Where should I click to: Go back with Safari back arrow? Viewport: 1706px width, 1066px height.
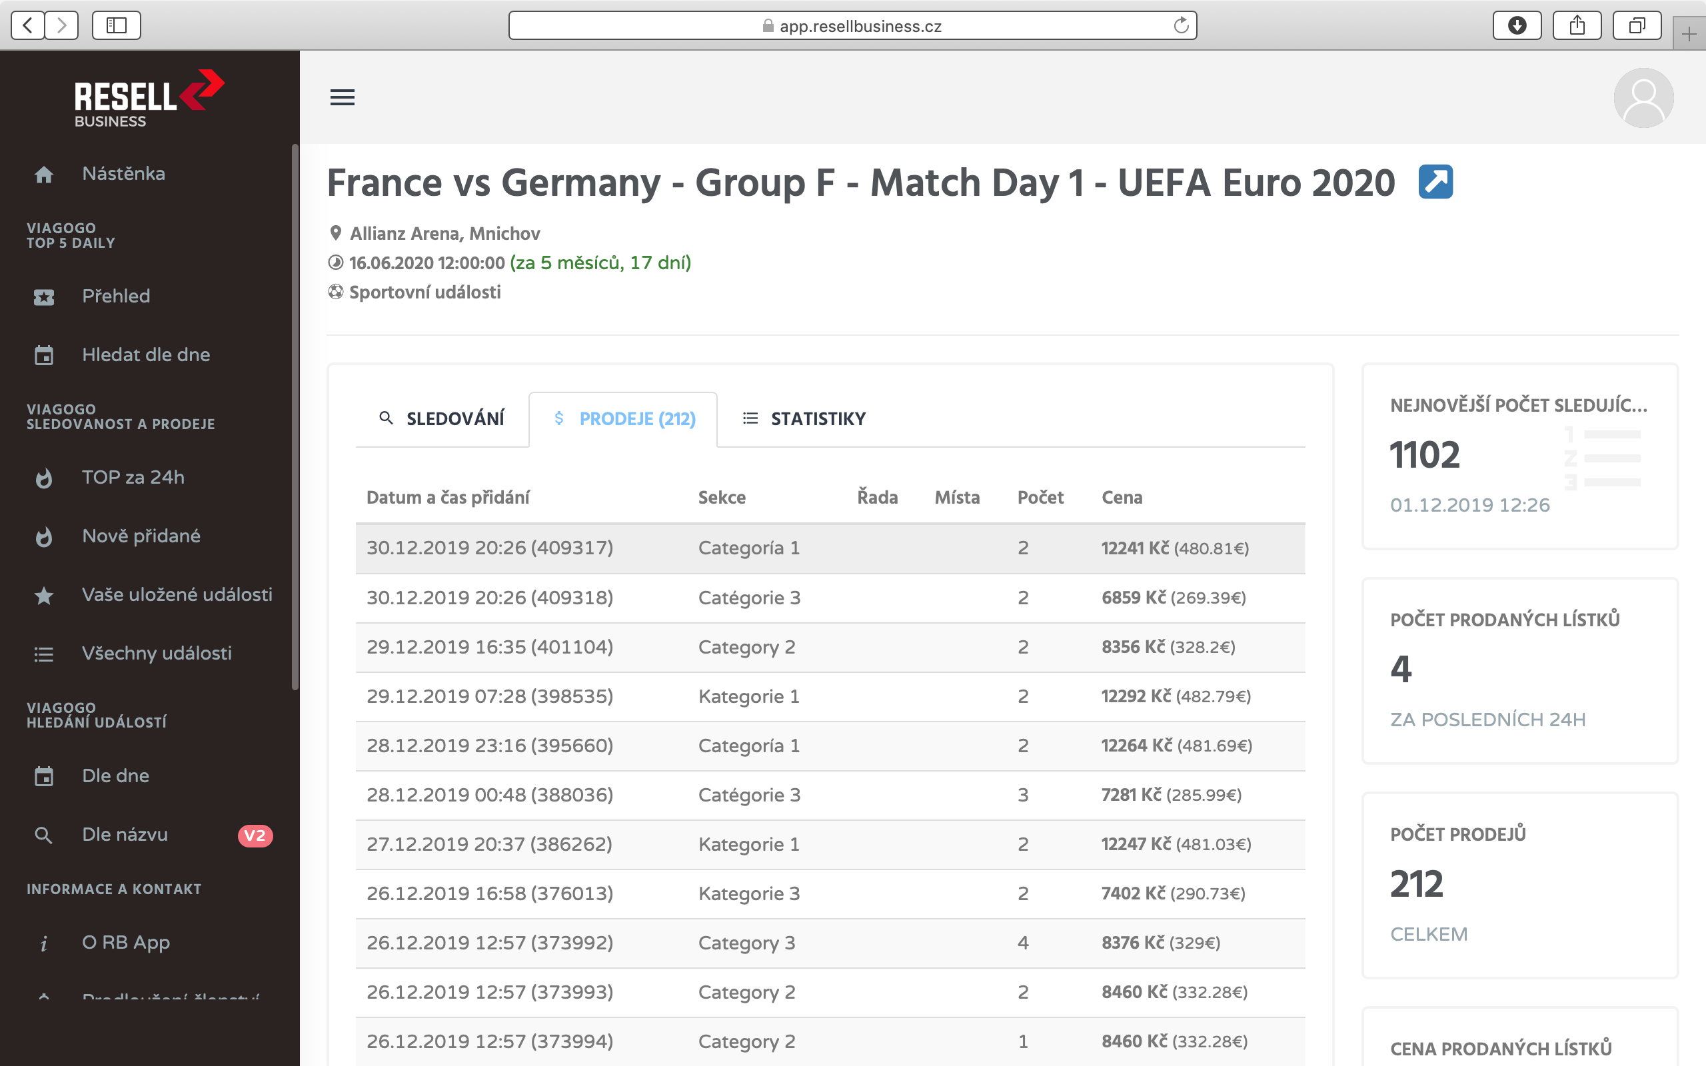point(27,26)
